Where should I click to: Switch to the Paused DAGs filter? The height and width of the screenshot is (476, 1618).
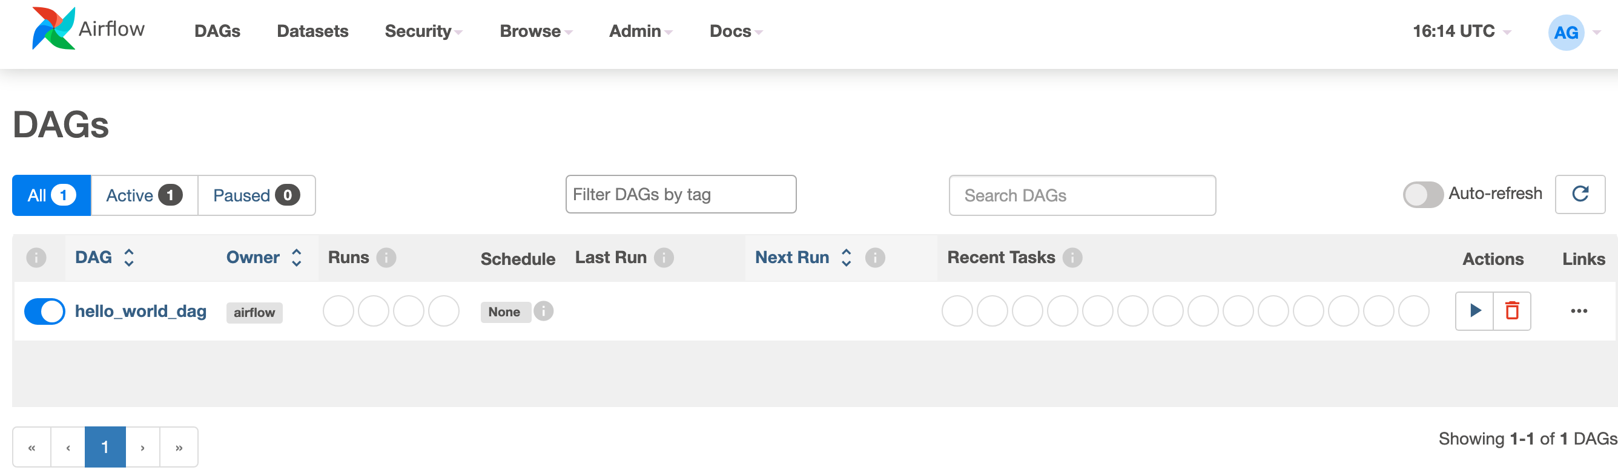[256, 196]
